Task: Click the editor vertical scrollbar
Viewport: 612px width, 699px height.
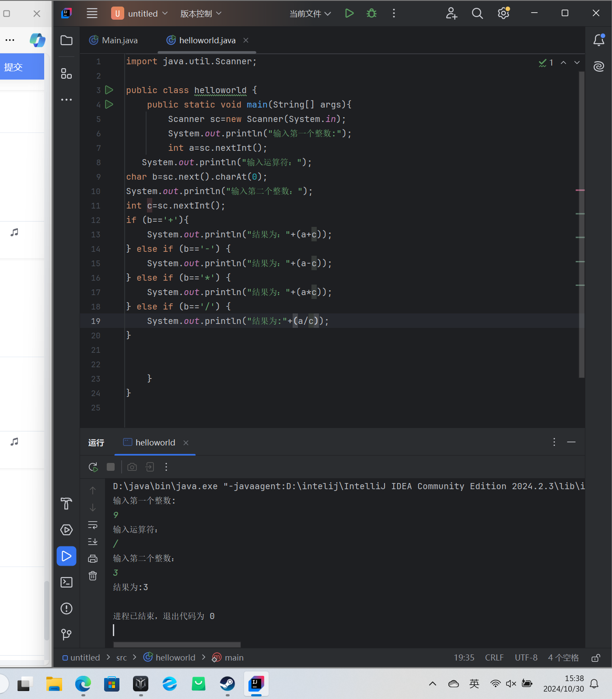Action: [581, 224]
